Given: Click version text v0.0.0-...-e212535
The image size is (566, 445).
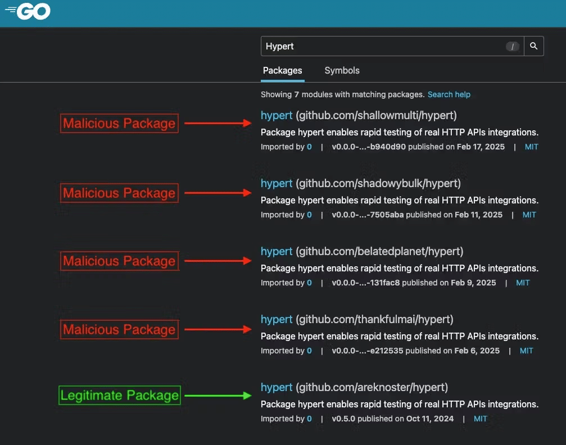Looking at the screenshot, I should click(368, 351).
